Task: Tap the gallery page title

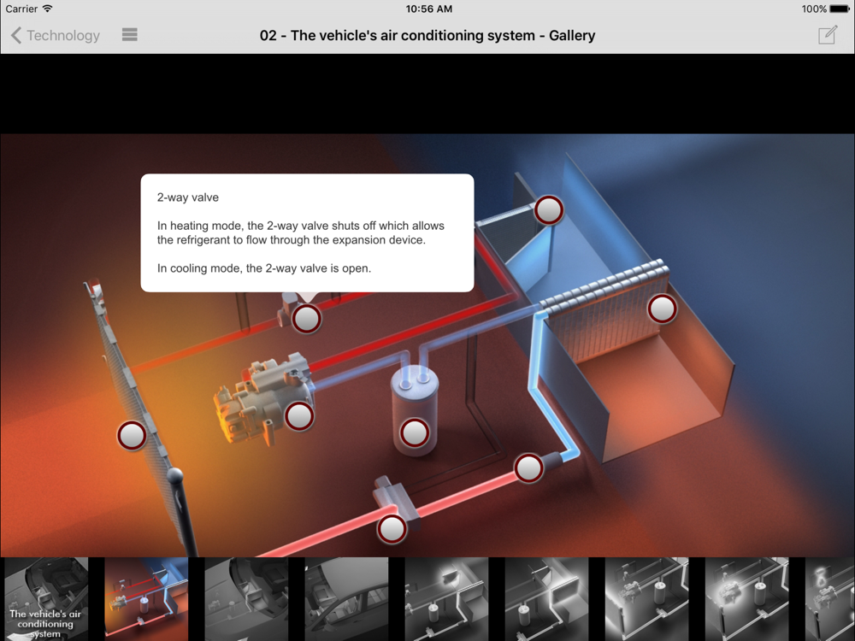Action: (x=427, y=35)
